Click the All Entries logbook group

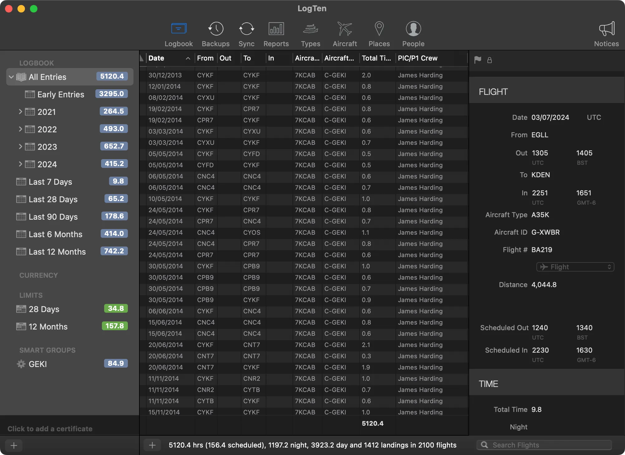(47, 77)
